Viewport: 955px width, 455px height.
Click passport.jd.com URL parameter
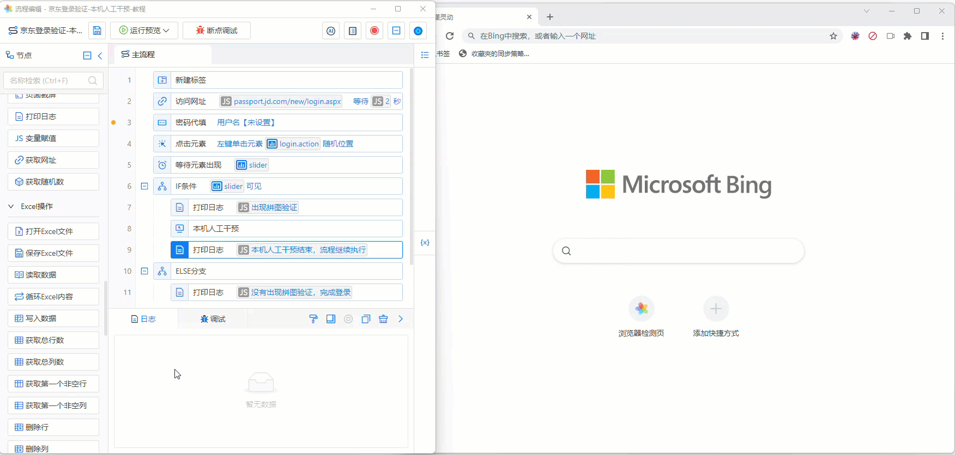point(281,101)
